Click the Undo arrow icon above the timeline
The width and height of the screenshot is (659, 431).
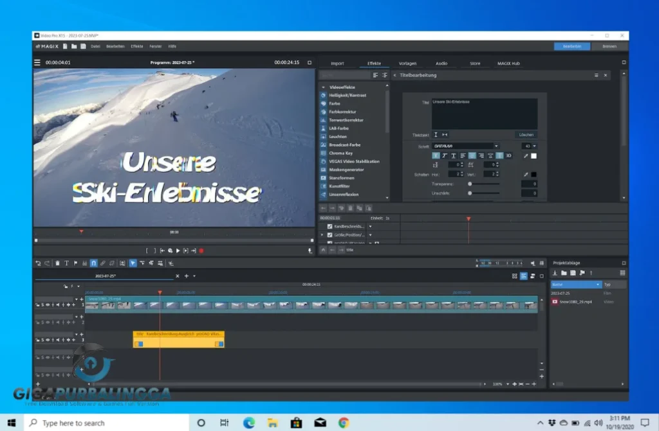coord(39,263)
